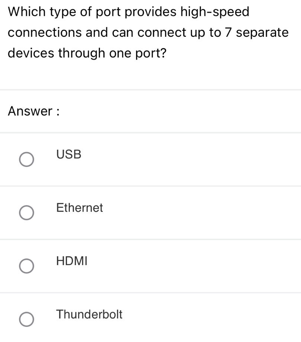Click the word 'connections' in the question
The image size is (301, 342).
point(45,33)
